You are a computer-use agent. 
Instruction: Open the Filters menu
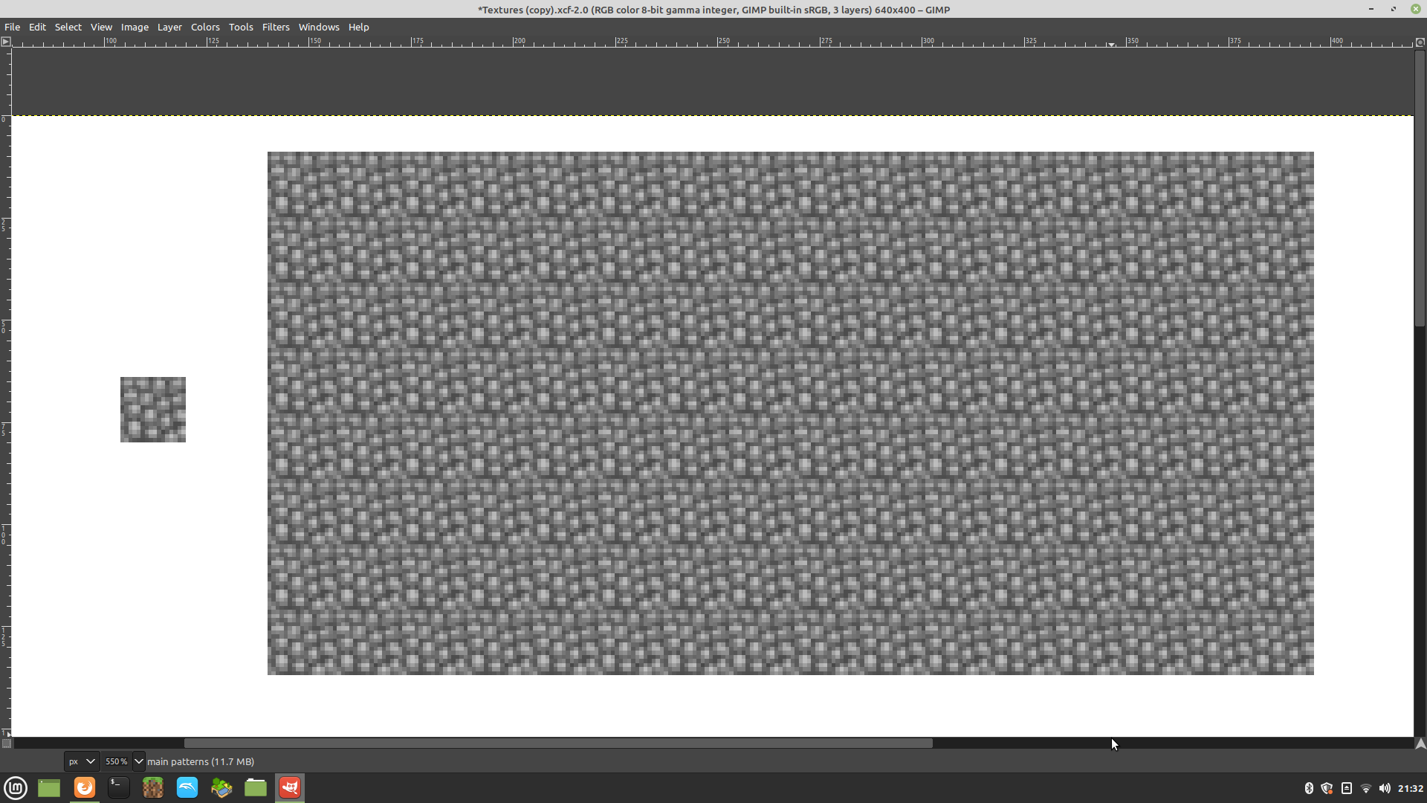tap(275, 27)
